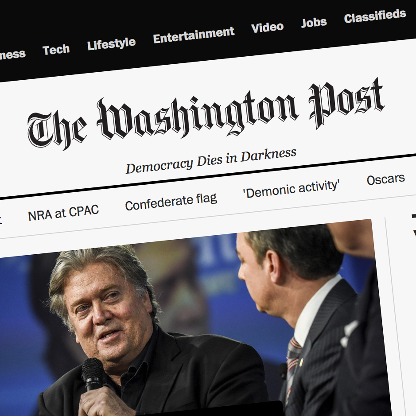Select Entertainment in the top navigation
The height and width of the screenshot is (416, 416).
coord(194,35)
